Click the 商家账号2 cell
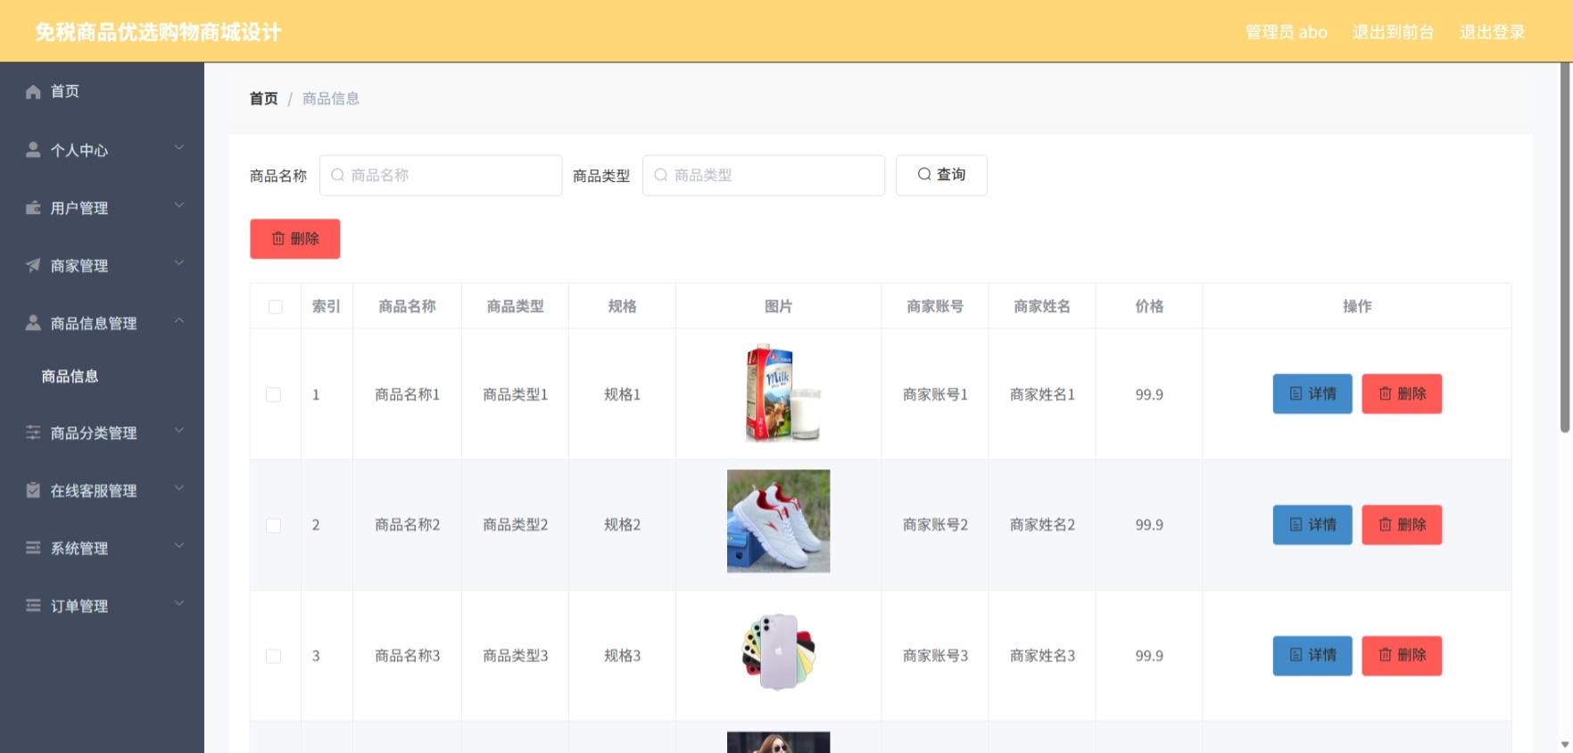 coord(935,525)
